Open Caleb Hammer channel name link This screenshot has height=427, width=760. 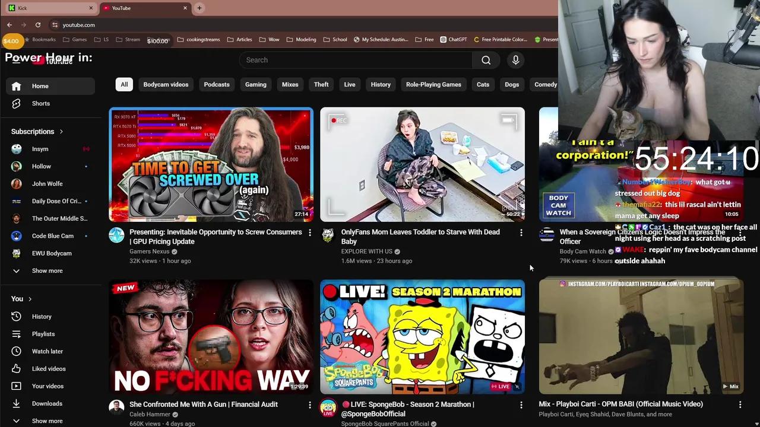[x=150, y=415]
